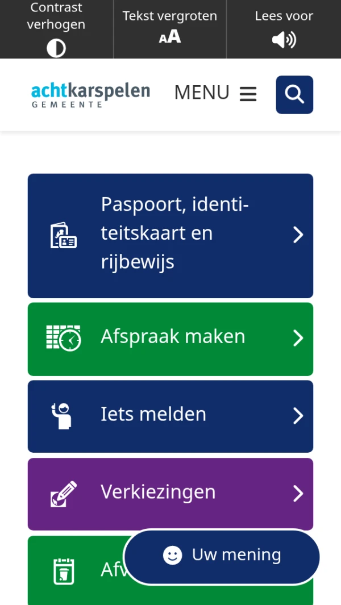Click the Uw mening feedback button
This screenshot has height=605, width=341.
[x=222, y=556]
